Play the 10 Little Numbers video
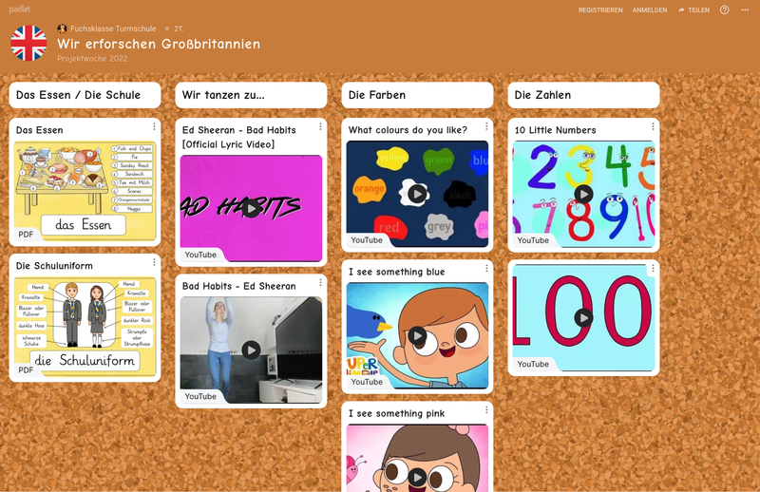 (583, 194)
